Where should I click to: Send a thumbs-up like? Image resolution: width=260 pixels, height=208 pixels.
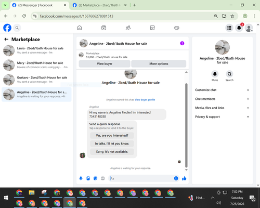(x=184, y=178)
